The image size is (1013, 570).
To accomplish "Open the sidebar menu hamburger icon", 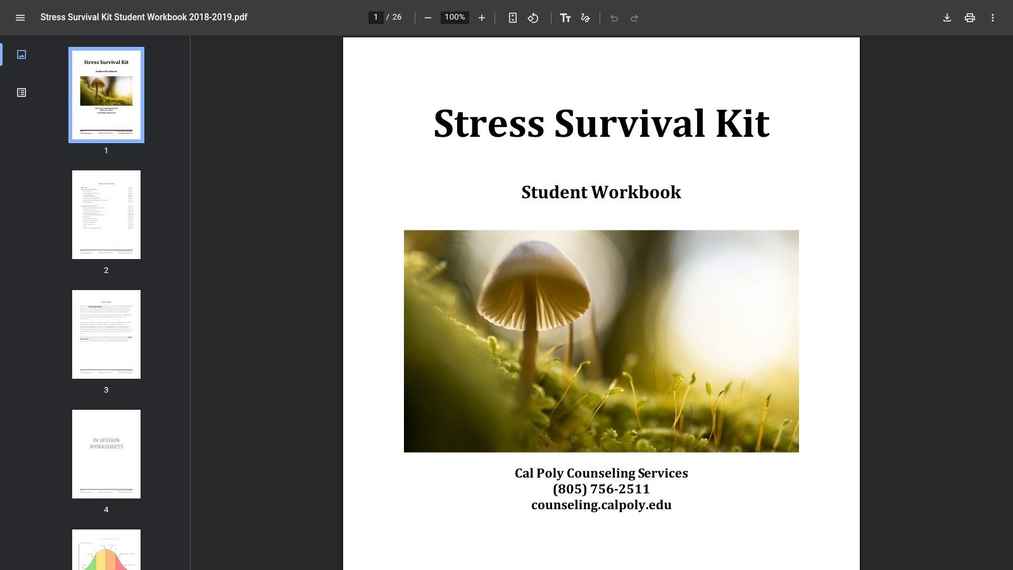I will coord(20,18).
